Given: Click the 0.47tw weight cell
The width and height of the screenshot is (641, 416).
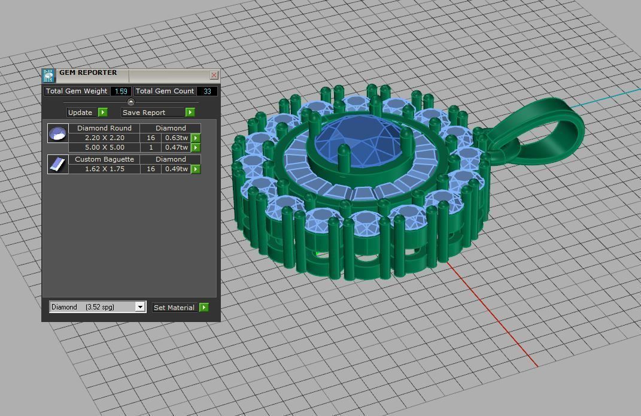Looking at the screenshot, I should click(176, 147).
